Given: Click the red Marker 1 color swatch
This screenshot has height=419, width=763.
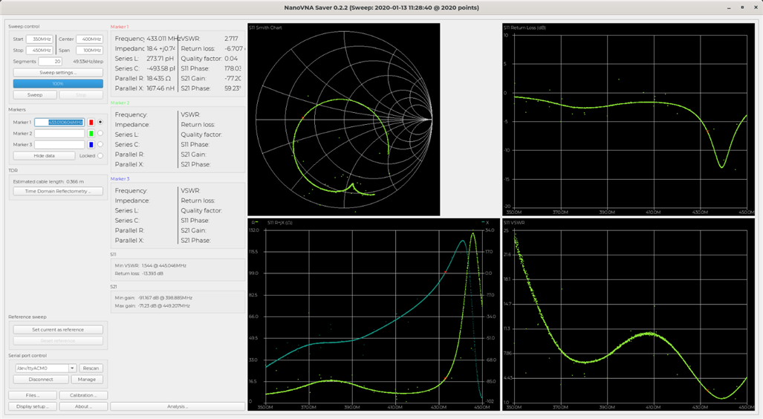Looking at the screenshot, I should click(91, 122).
